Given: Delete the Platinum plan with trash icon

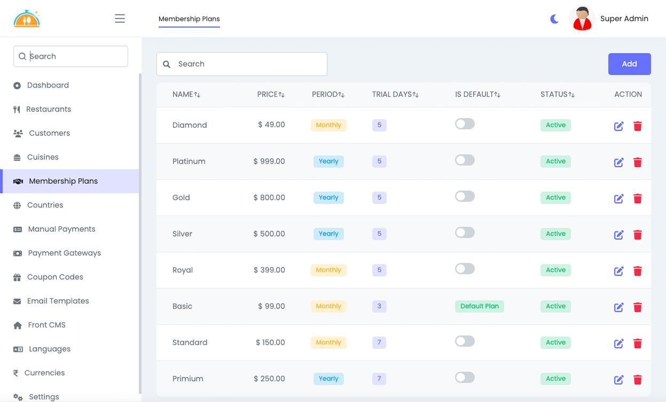Looking at the screenshot, I should [637, 163].
